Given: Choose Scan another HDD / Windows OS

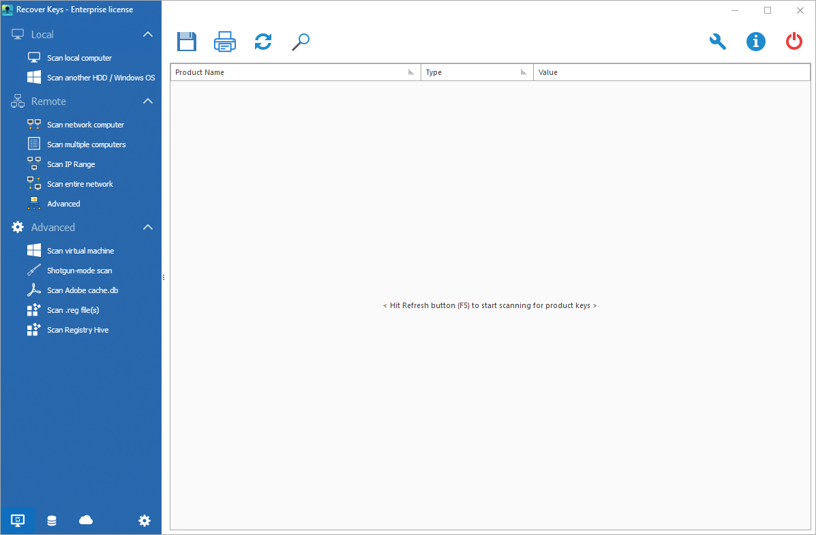Looking at the screenshot, I should tap(101, 78).
